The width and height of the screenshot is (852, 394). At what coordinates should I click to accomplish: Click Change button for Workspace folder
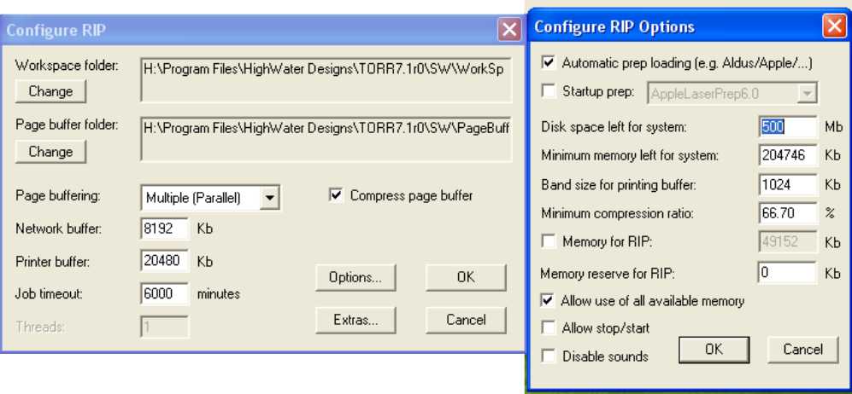tap(50, 91)
